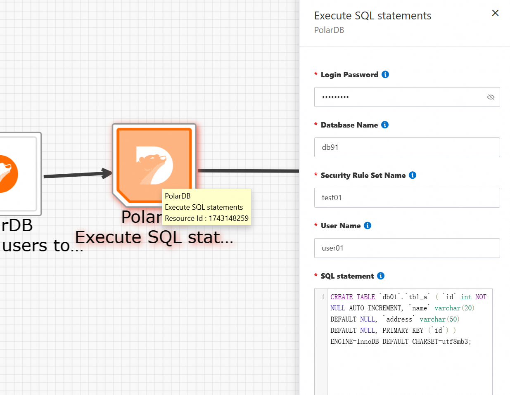This screenshot has width=510, height=395.
Task: Click the 'Login Password' label
Action: [x=349, y=75]
